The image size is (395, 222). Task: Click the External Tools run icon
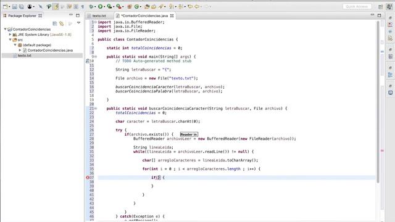118,7
